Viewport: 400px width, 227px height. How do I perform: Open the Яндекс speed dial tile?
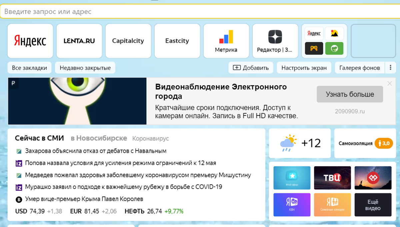click(30, 41)
